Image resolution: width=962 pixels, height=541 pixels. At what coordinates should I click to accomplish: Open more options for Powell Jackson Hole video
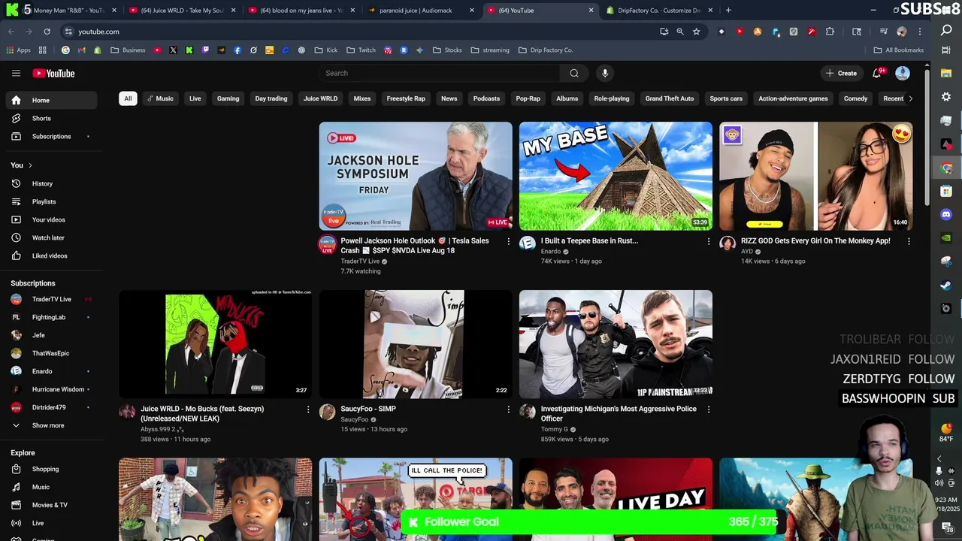508,241
